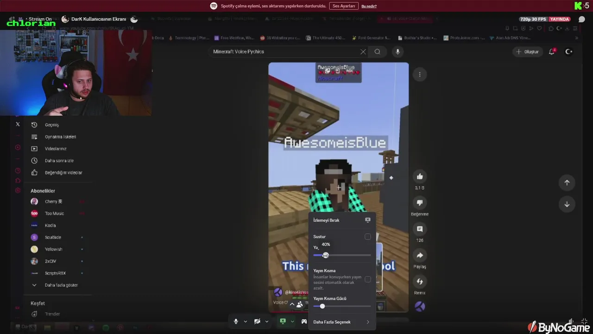
Task: Click Ses Ayarları in Spotify banner
Action: point(344,6)
